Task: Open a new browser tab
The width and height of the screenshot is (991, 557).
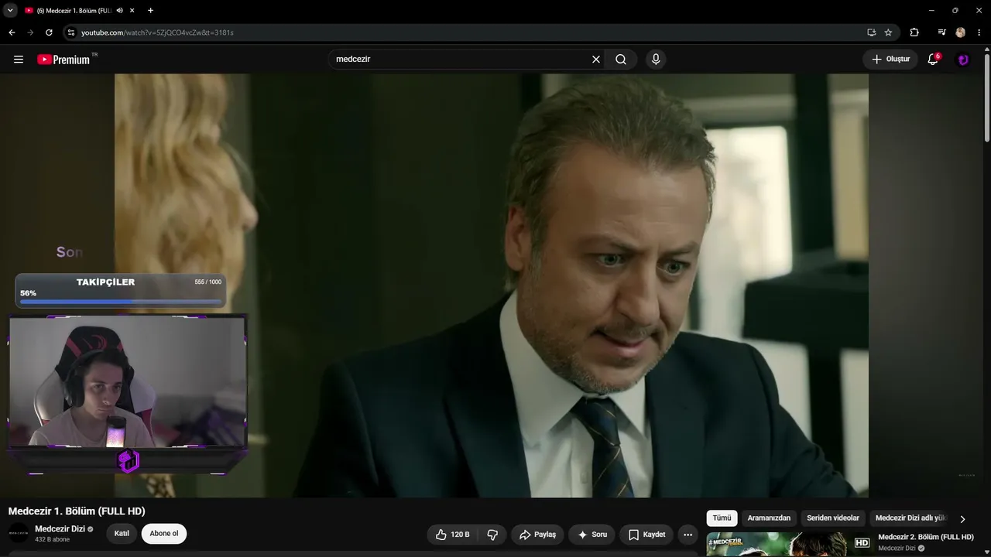Action: pos(150,11)
